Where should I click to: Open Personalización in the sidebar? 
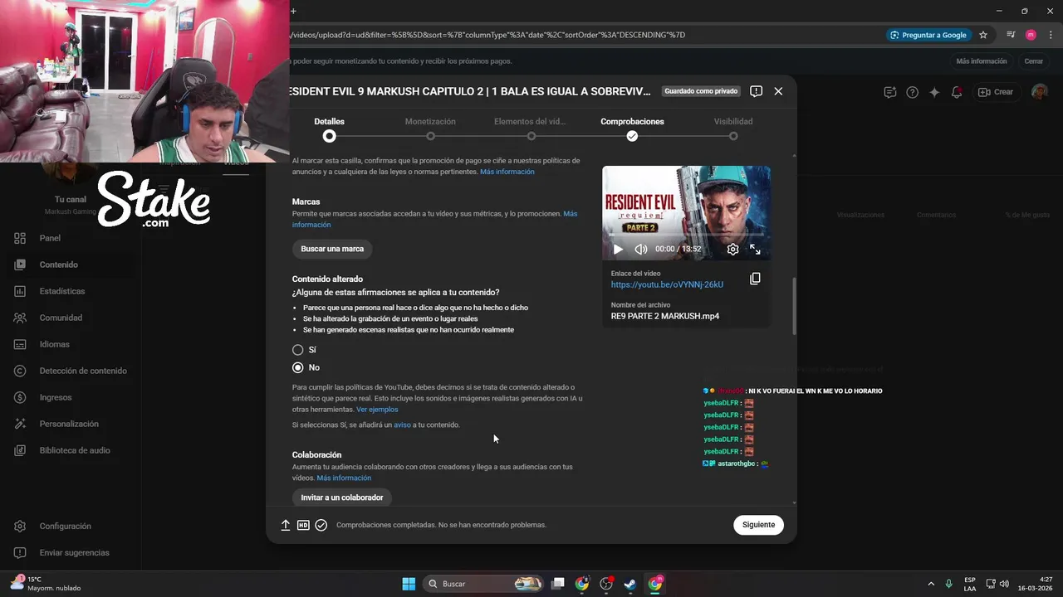[x=71, y=424]
